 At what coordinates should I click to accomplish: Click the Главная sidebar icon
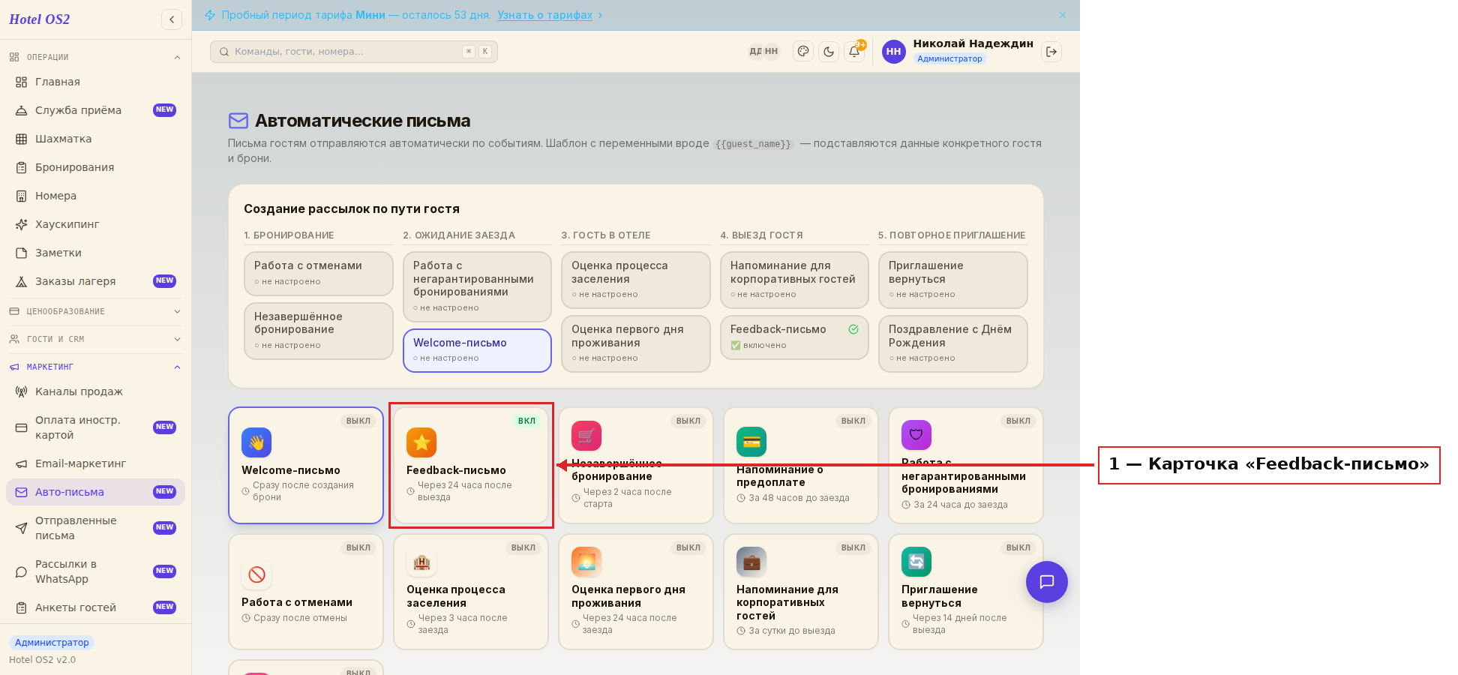pos(21,82)
